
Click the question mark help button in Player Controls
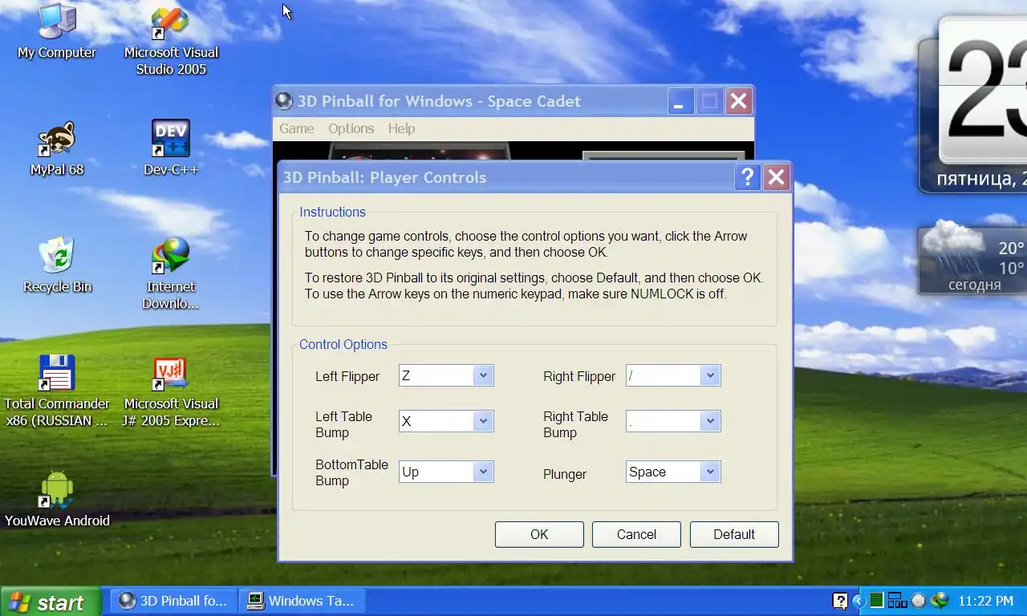[x=747, y=177]
